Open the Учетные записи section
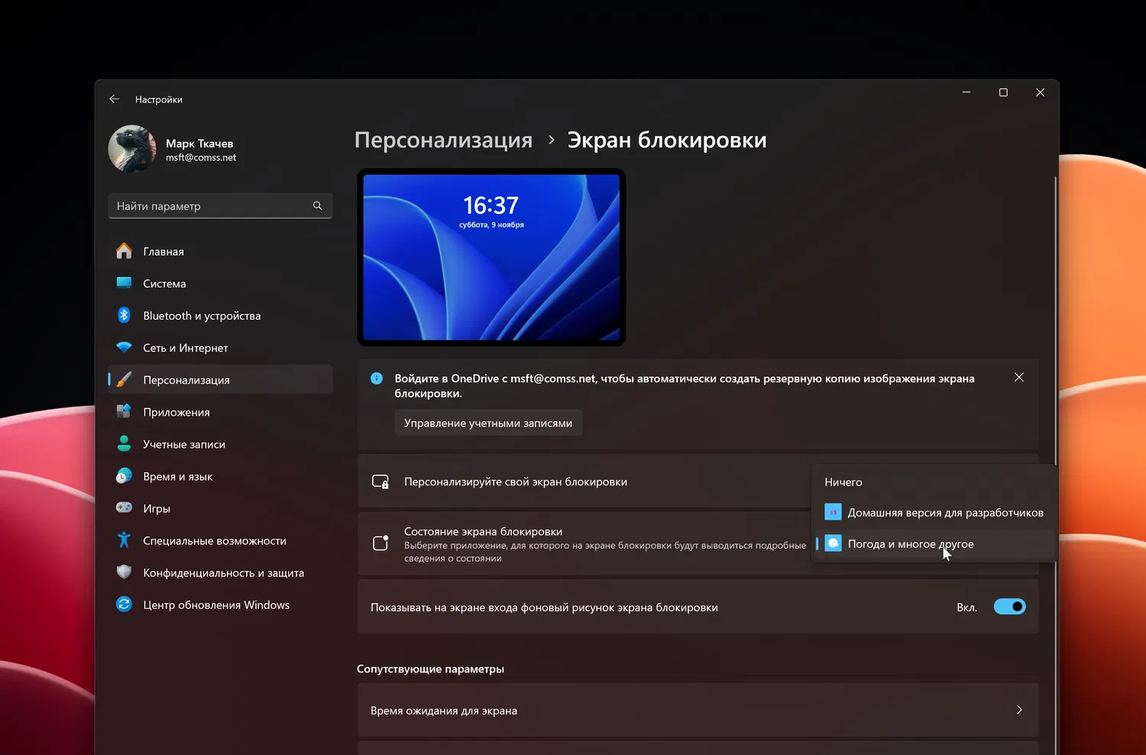 220,444
